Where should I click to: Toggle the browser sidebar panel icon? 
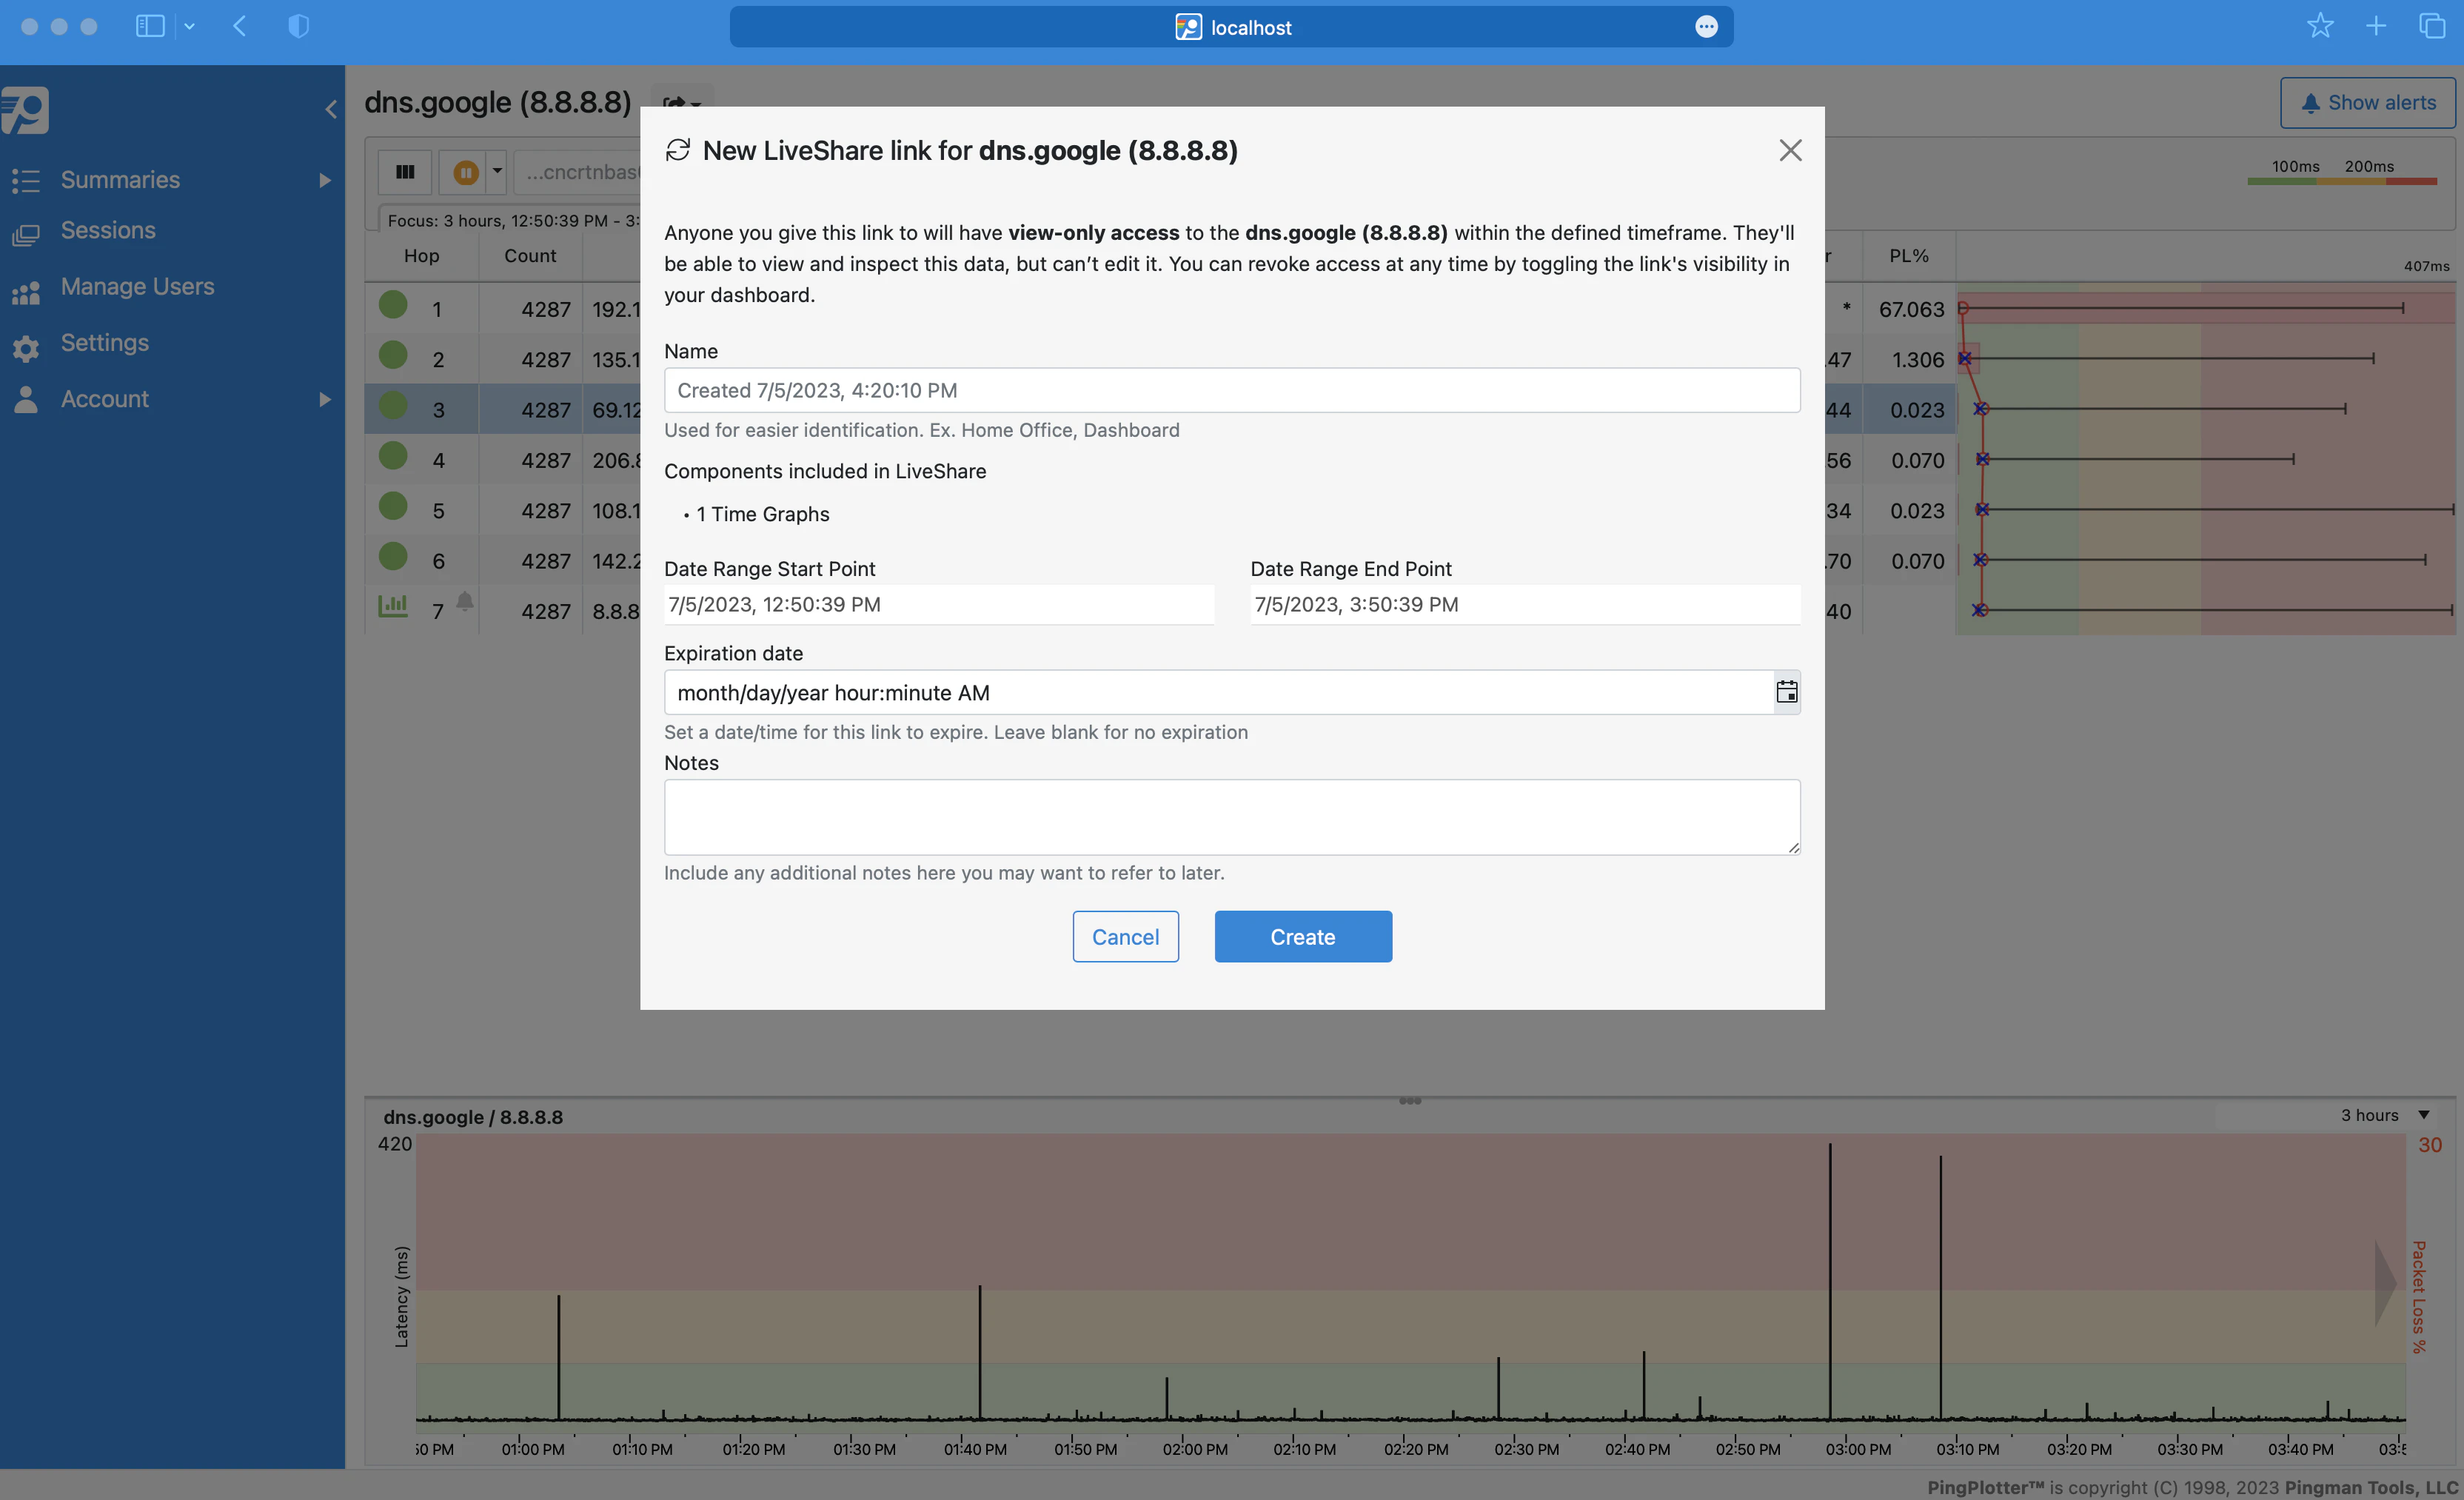point(150,27)
